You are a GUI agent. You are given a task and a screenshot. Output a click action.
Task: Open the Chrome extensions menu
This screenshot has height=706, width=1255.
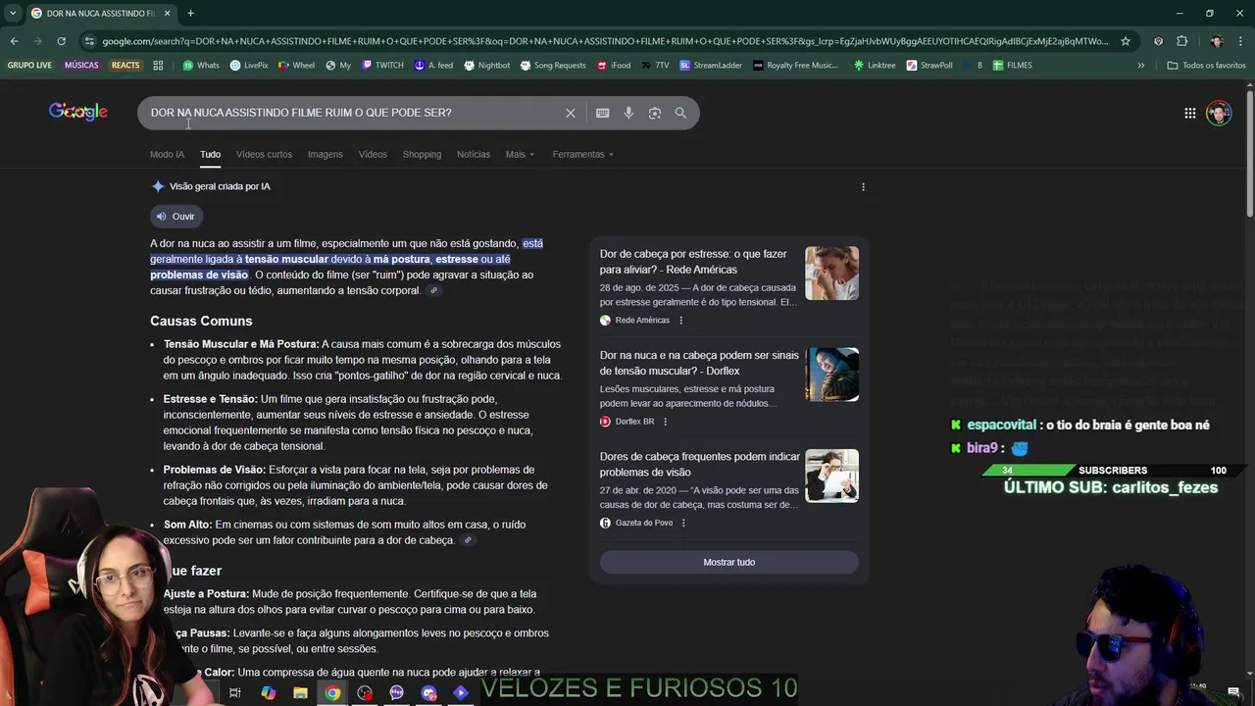point(1181,41)
